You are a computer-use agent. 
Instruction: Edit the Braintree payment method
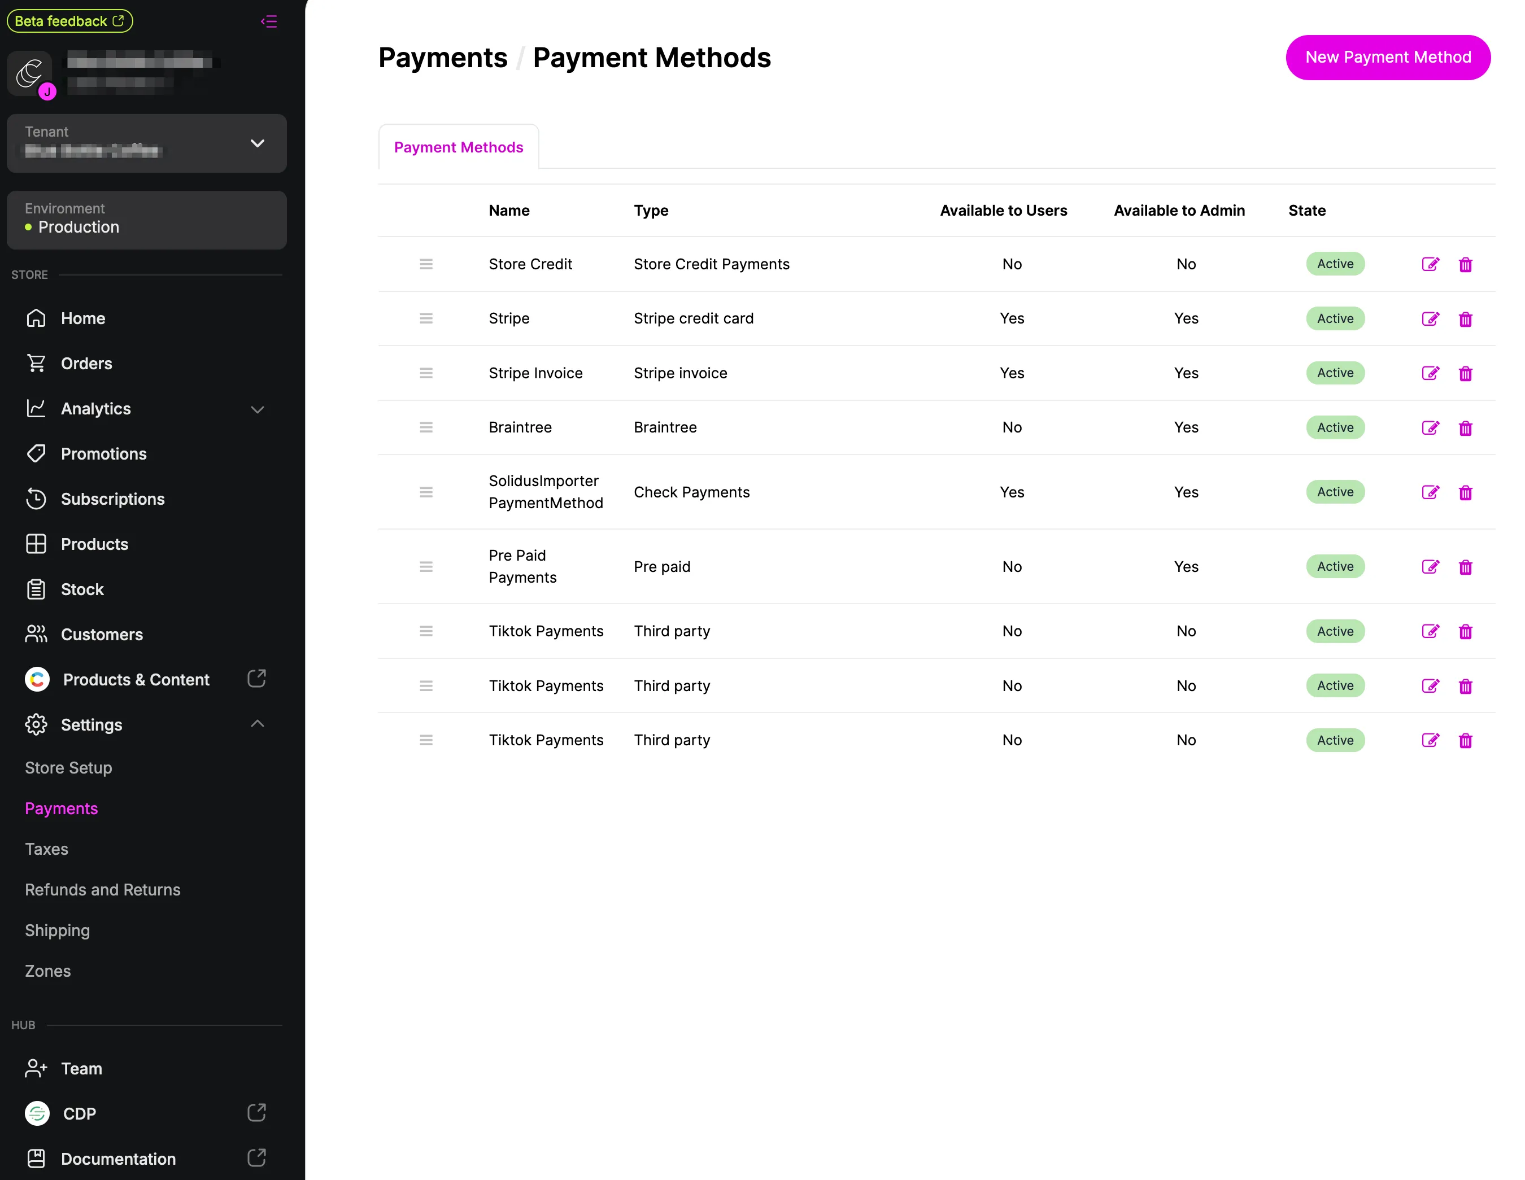pyautogui.click(x=1430, y=428)
